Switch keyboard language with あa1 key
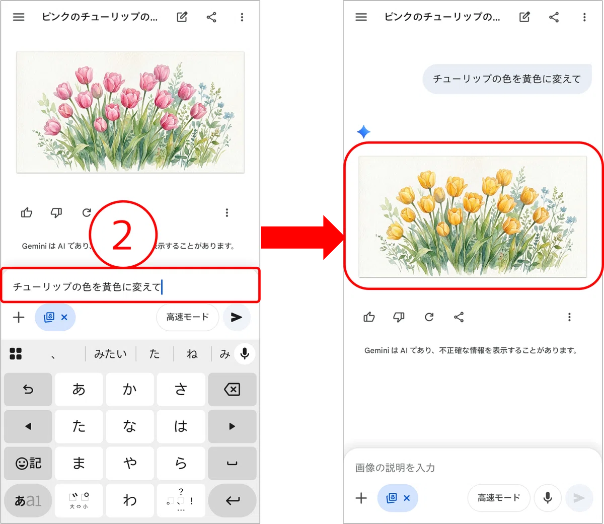The width and height of the screenshot is (604, 524). click(28, 500)
